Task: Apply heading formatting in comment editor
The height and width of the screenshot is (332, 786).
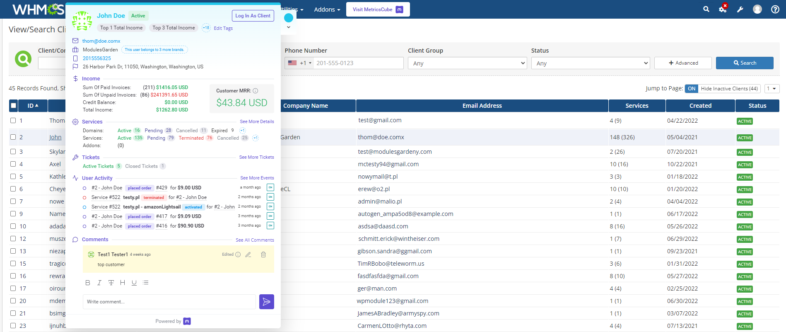Action: click(123, 283)
